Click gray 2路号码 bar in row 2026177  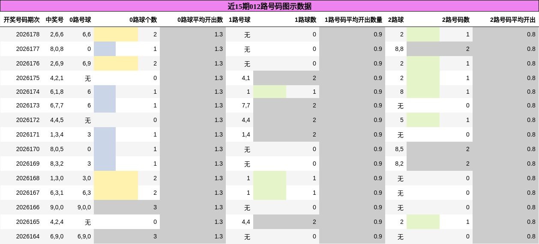440,49
